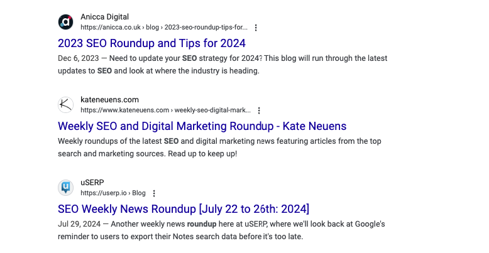Click the Anicca Digital favicon
This screenshot has width=489, height=253.
pos(66,22)
